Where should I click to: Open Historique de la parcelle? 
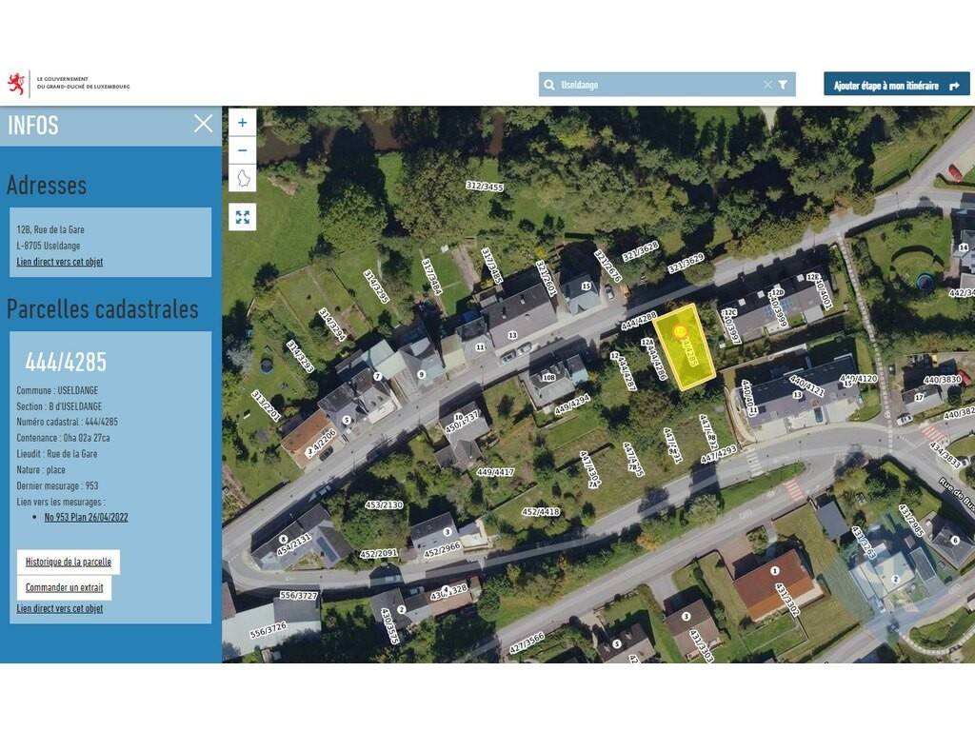point(68,562)
